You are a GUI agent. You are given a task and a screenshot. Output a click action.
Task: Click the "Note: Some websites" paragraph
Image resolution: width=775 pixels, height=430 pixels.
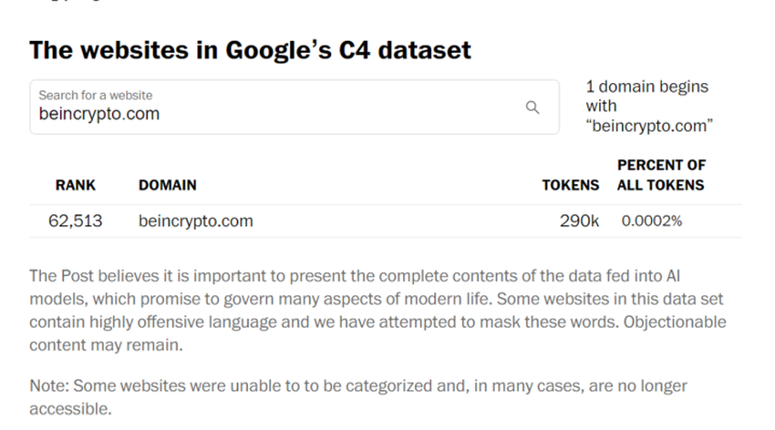pyautogui.click(x=357, y=385)
